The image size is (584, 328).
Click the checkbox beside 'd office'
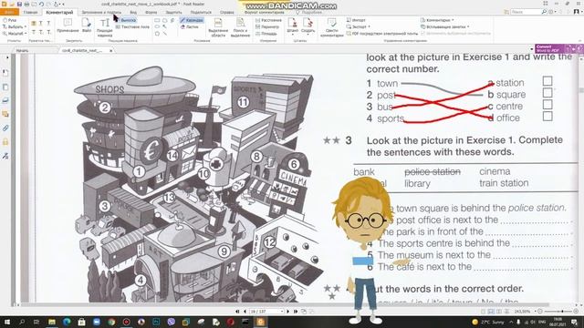click(x=547, y=117)
